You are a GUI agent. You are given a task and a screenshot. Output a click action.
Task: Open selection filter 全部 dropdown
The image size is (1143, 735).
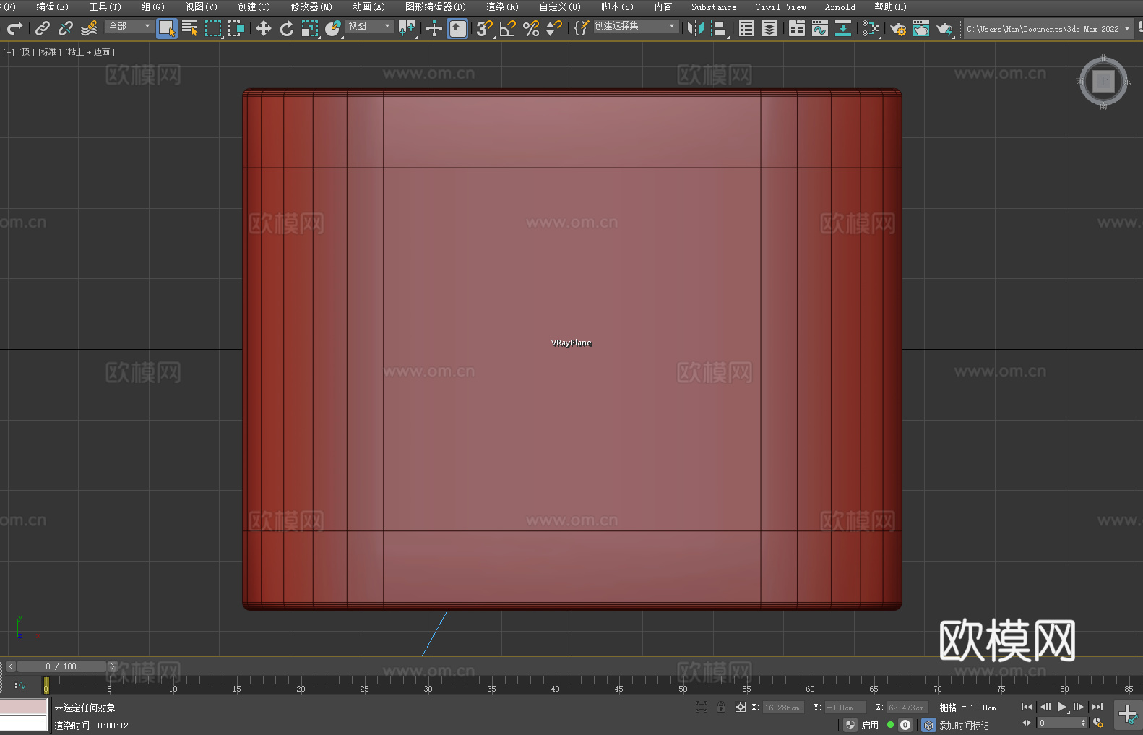(129, 26)
